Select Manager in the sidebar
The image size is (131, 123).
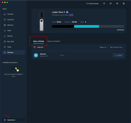(13, 52)
